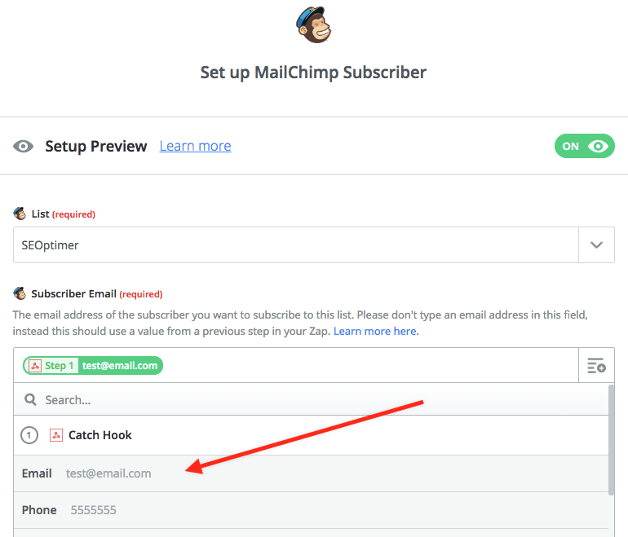Click the insert-field icon in the email box
Image resolution: width=628 pixels, height=537 pixels.
coord(596,366)
